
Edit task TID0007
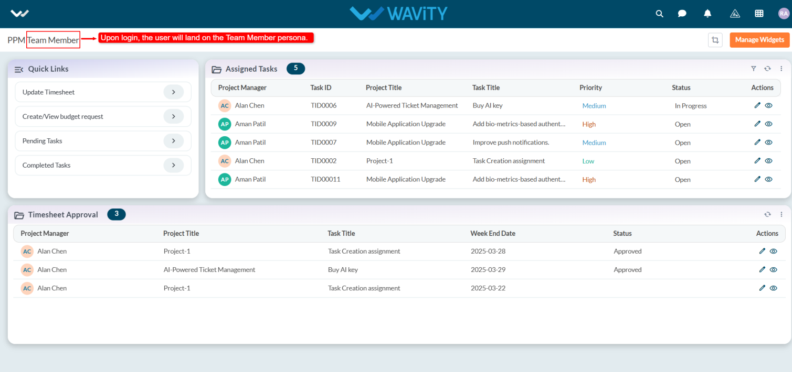point(757,142)
